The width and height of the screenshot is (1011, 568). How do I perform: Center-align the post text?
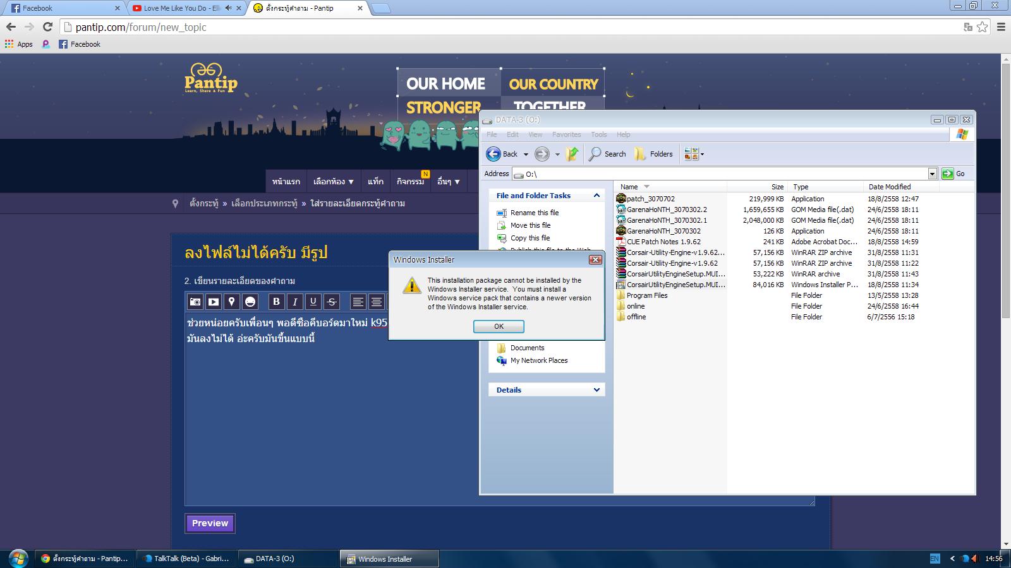tap(376, 302)
